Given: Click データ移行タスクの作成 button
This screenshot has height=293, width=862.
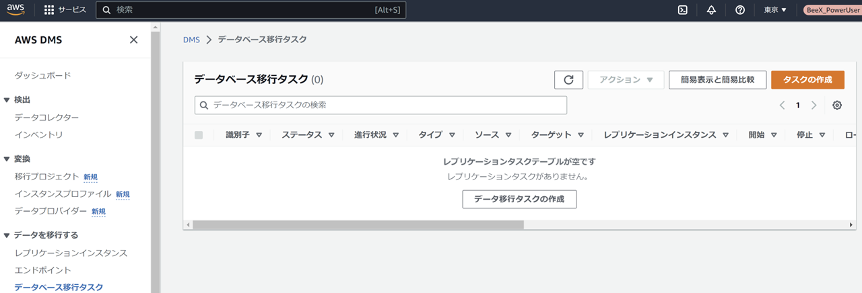Looking at the screenshot, I should (x=519, y=199).
